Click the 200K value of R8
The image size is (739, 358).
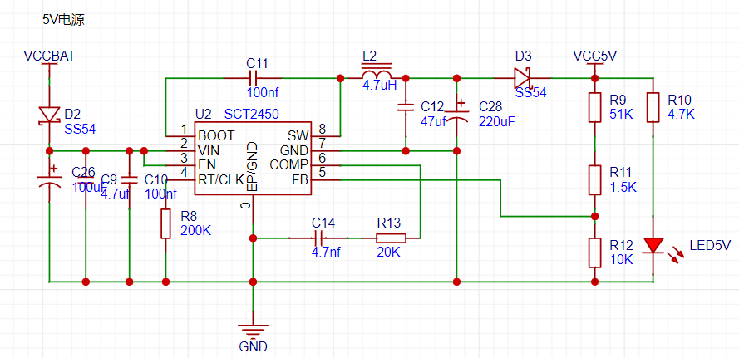click(x=195, y=231)
